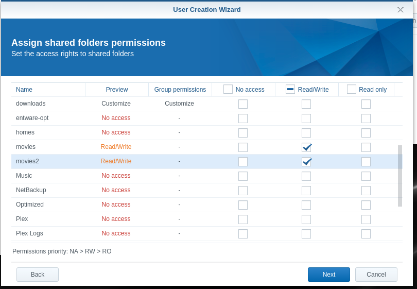Check the Read only header checkbox
This screenshot has height=289, width=417.
[x=352, y=89]
